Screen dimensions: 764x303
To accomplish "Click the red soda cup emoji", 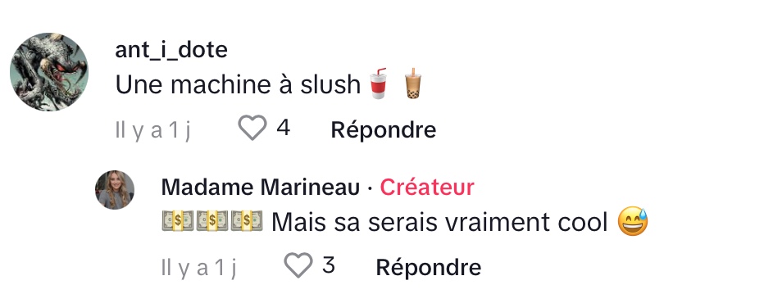I will (378, 84).
